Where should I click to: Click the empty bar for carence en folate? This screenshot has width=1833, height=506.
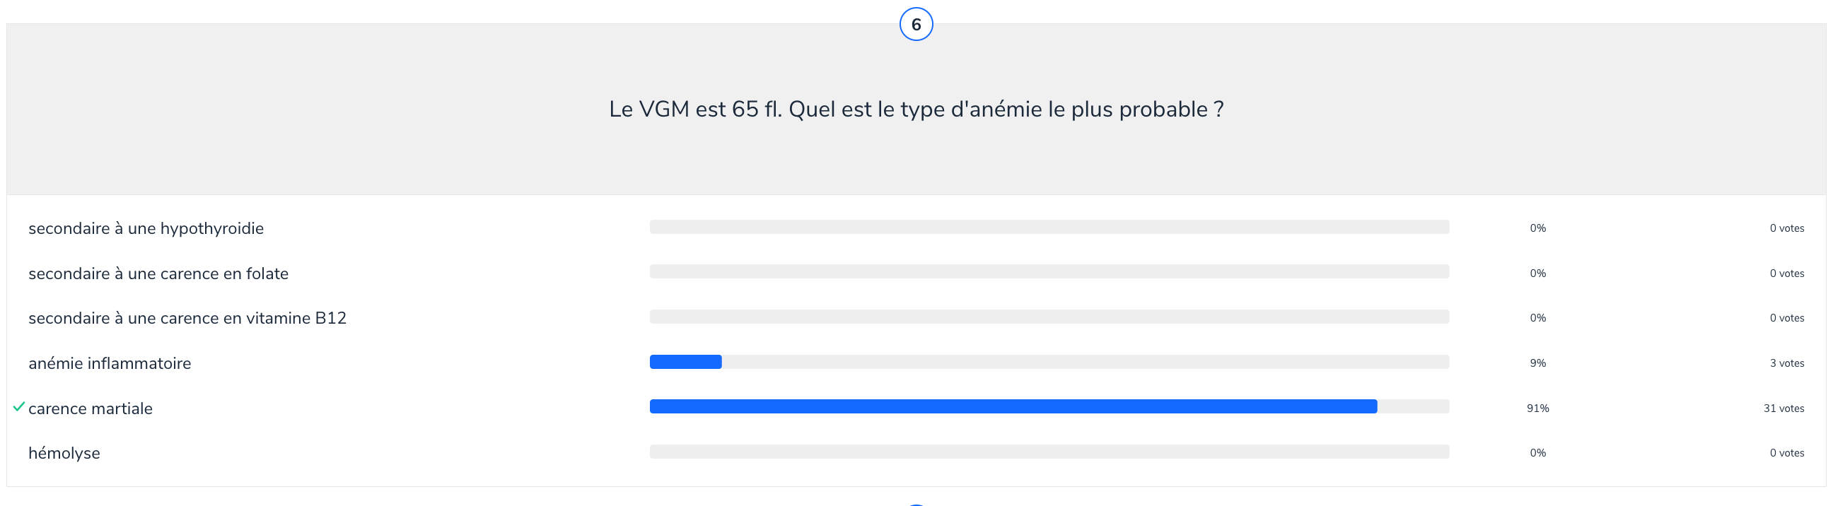pyautogui.click(x=1049, y=271)
